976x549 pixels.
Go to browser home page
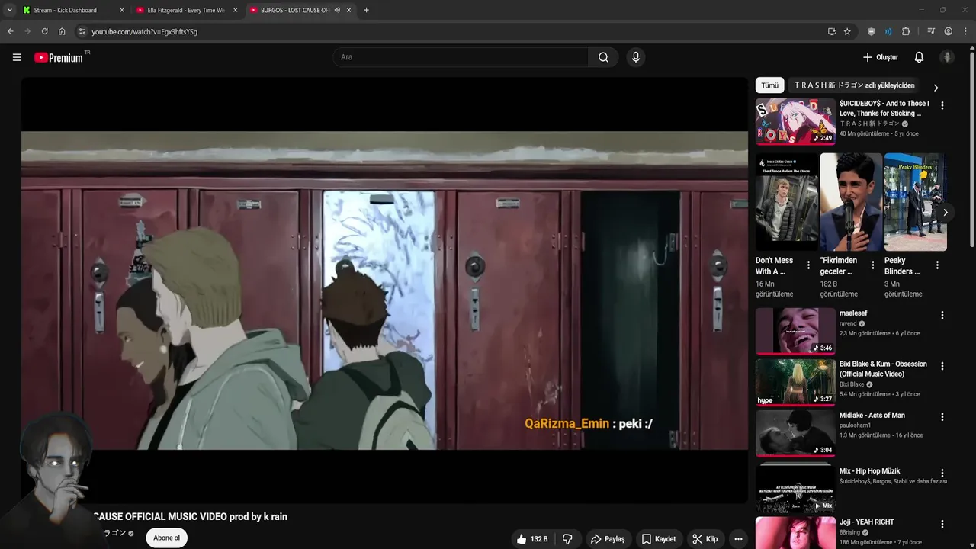pyautogui.click(x=62, y=31)
